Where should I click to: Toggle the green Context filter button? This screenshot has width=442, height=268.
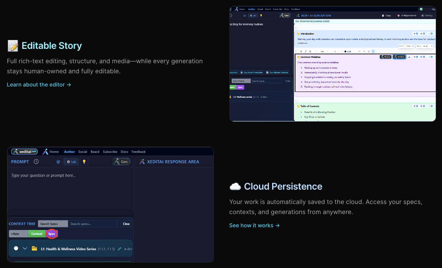(x=37, y=234)
